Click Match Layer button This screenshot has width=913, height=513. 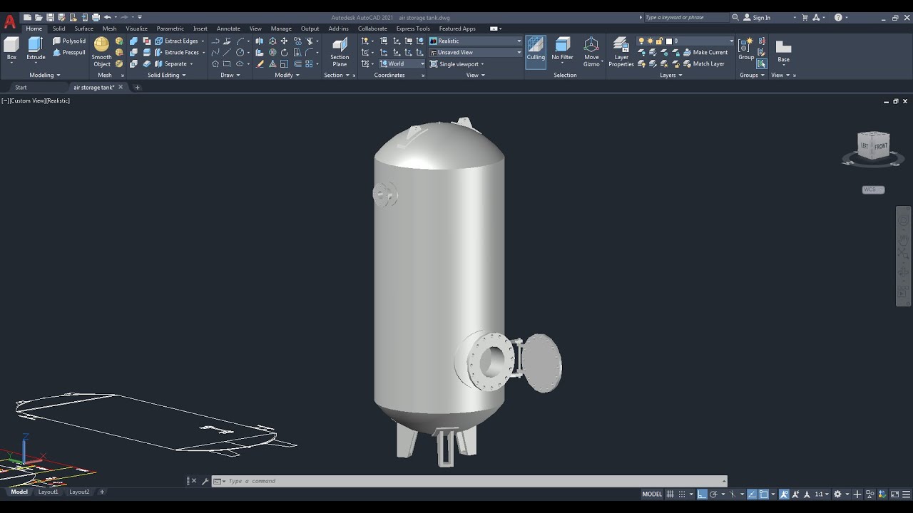[703, 64]
